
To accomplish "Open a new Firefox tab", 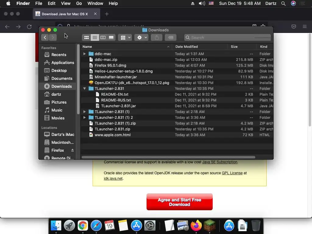I will tap(107, 14).
